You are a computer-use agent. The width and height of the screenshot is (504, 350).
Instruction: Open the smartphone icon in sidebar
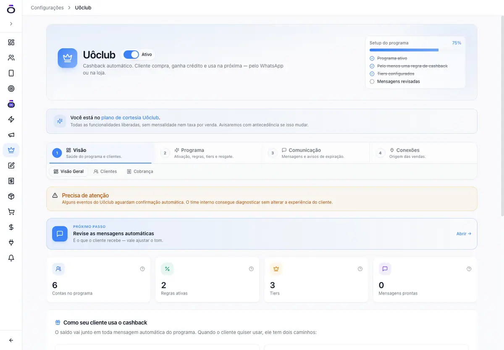point(11,73)
